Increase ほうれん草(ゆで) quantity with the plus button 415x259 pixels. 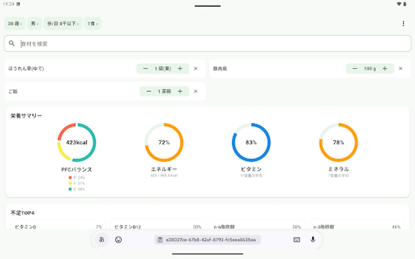180,68
